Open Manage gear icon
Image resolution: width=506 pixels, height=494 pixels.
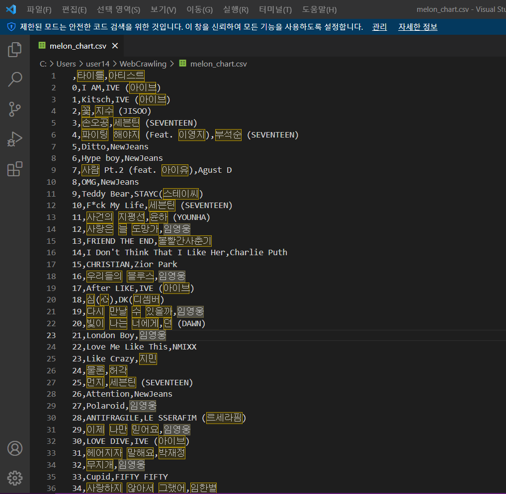pos(15,478)
